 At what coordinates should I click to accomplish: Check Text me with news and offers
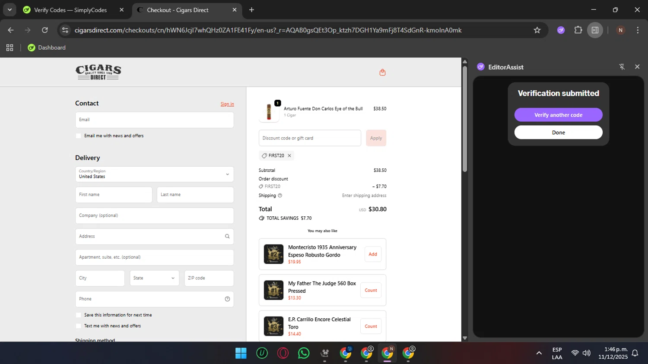(x=78, y=326)
